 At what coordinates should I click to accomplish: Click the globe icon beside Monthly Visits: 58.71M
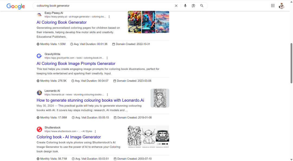point(38,159)
